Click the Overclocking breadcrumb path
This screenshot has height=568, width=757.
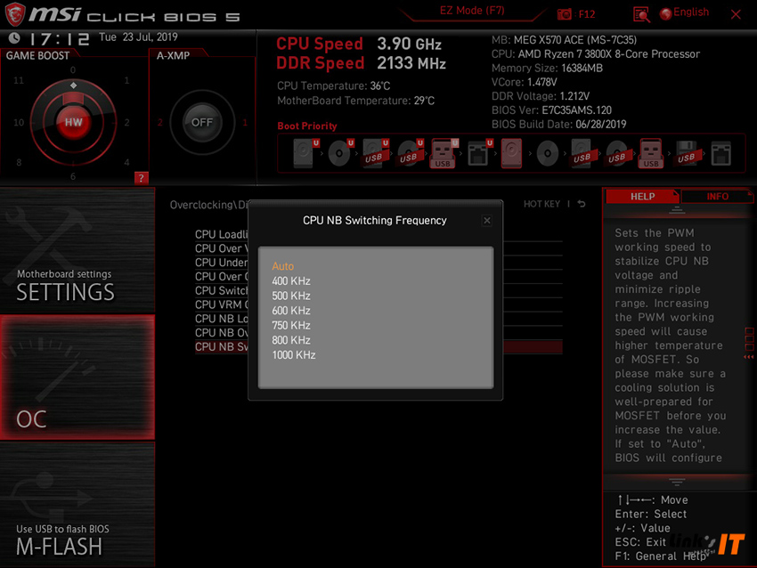pos(208,205)
